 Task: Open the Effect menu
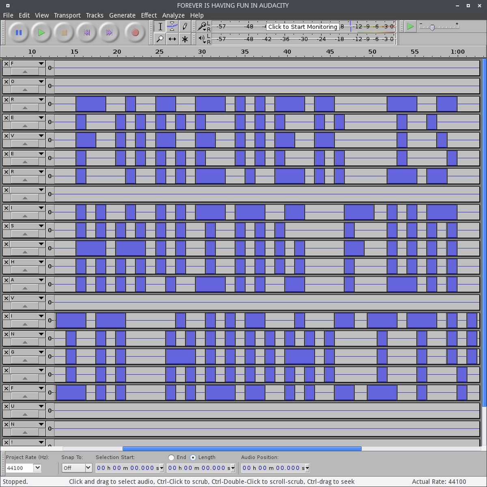pos(149,15)
